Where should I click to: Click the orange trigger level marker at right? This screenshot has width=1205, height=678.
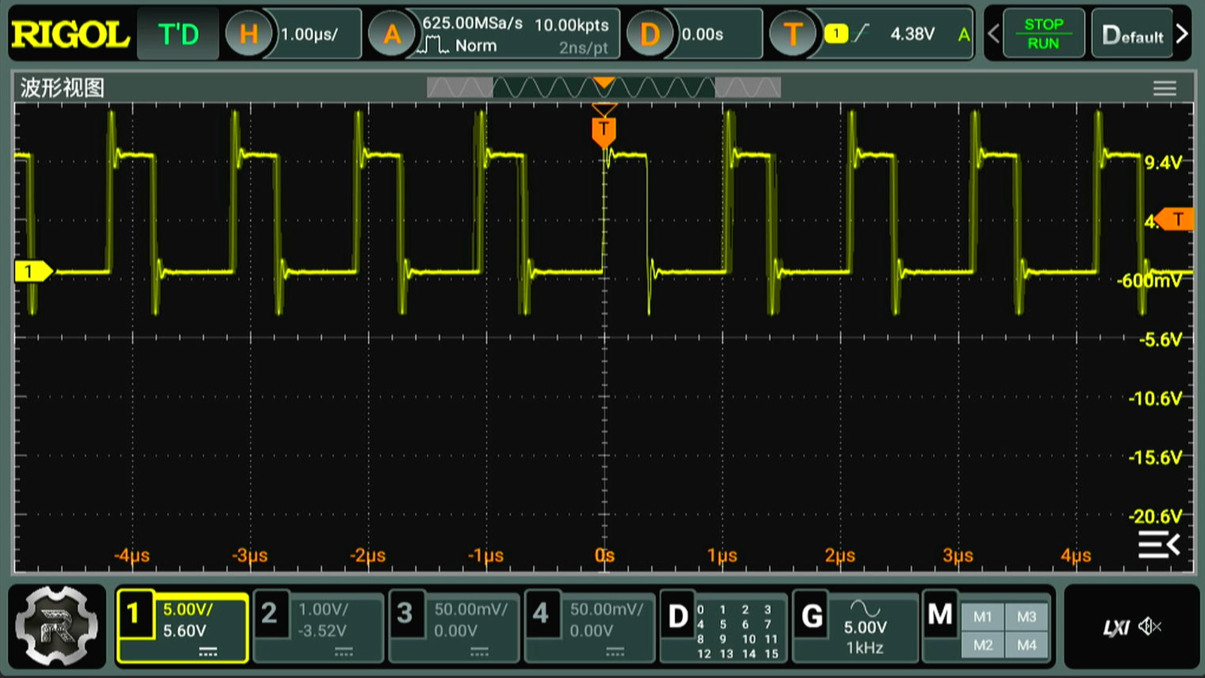point(1176,219)
